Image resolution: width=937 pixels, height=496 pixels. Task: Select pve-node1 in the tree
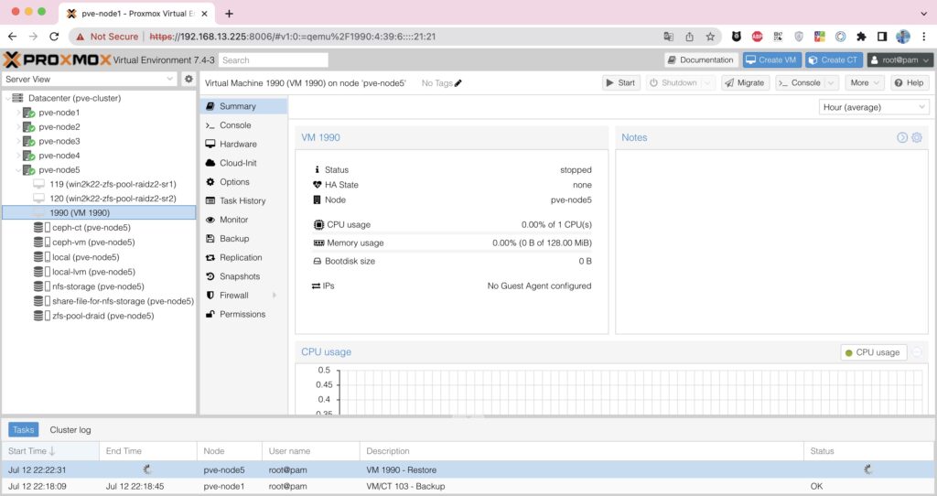point(59,113)
